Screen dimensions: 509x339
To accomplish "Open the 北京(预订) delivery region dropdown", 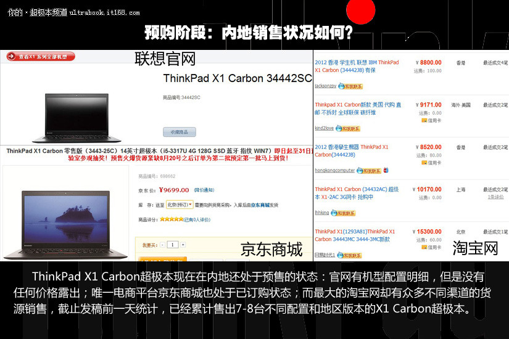I will pyautogui.click(x=180, y=205).
